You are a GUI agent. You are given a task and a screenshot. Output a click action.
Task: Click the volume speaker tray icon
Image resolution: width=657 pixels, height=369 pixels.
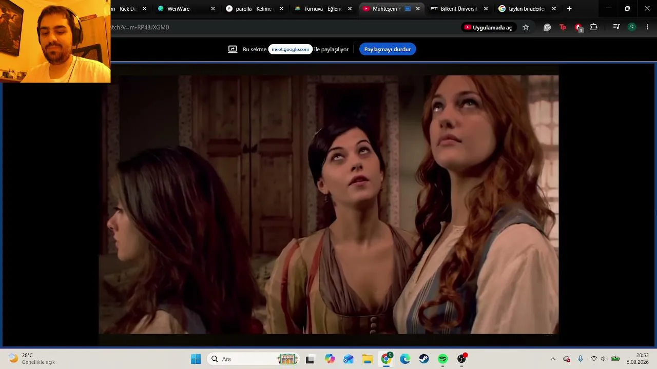603,359
